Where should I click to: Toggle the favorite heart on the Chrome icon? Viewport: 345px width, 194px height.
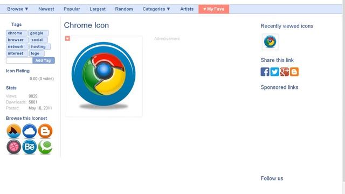coord(67,38)
